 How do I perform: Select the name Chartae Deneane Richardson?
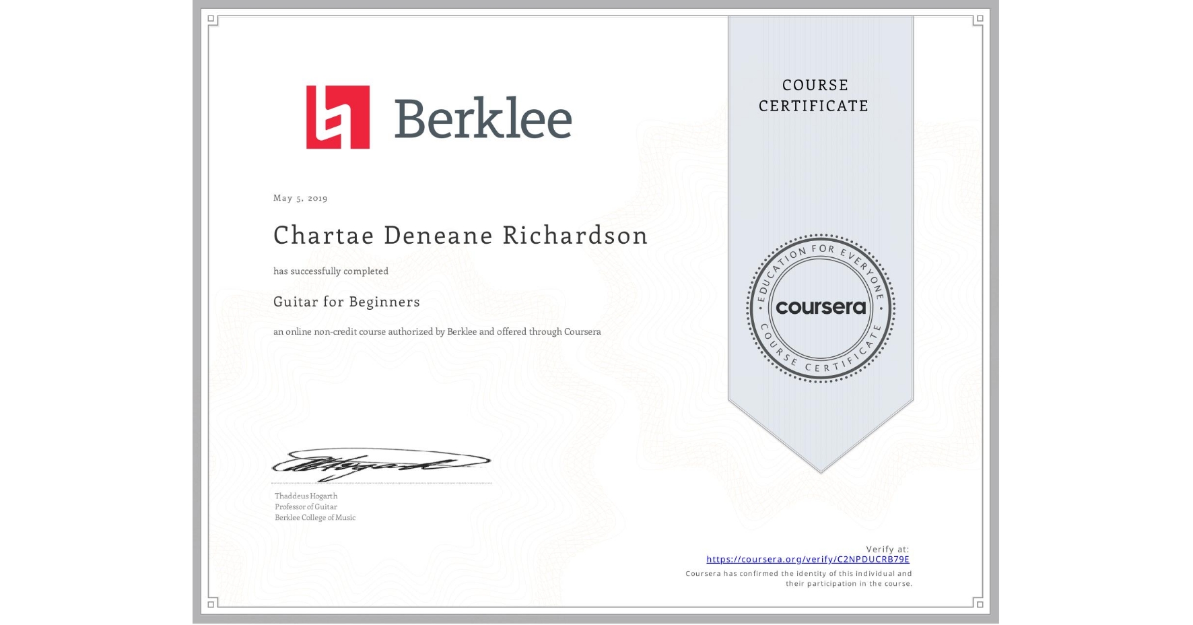(x=461, y=236)
